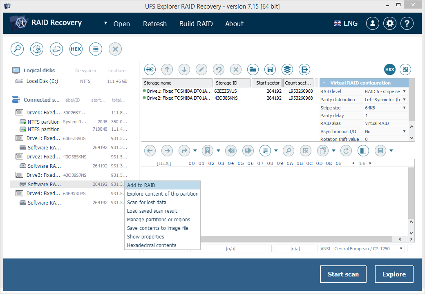Click the next bookmark tag icon
The height and width of the screenshot is (294, 425).
pyautogui.click(x=248, y=151)
